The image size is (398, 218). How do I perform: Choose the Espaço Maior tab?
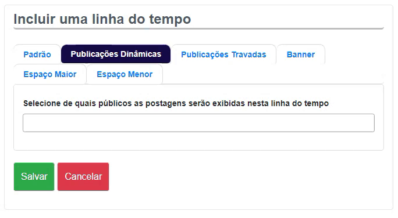(x=50, y=74)
